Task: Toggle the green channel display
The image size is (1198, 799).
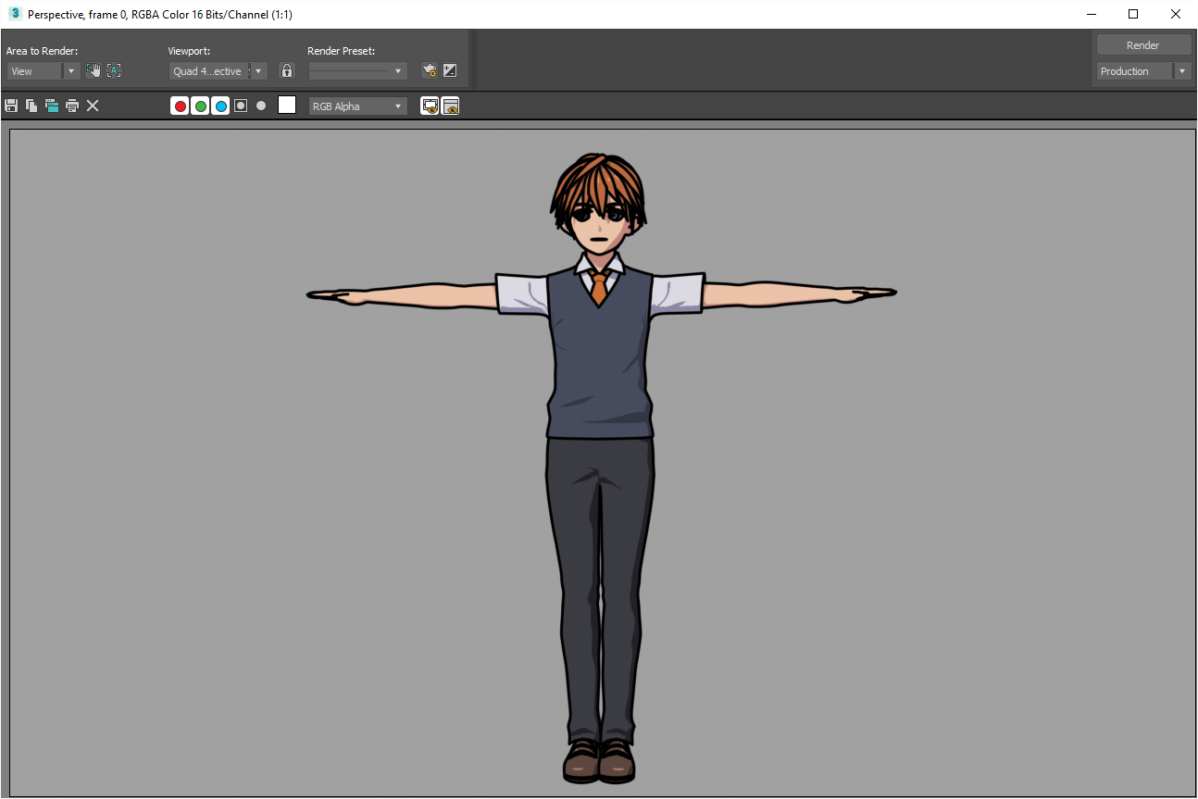Action: 200,106
